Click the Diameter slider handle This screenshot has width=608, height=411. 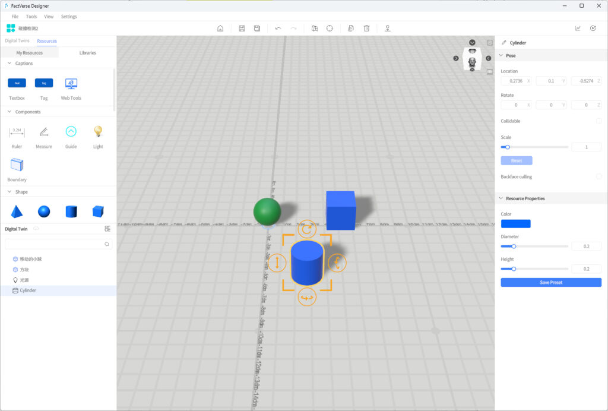pos(514,246)
